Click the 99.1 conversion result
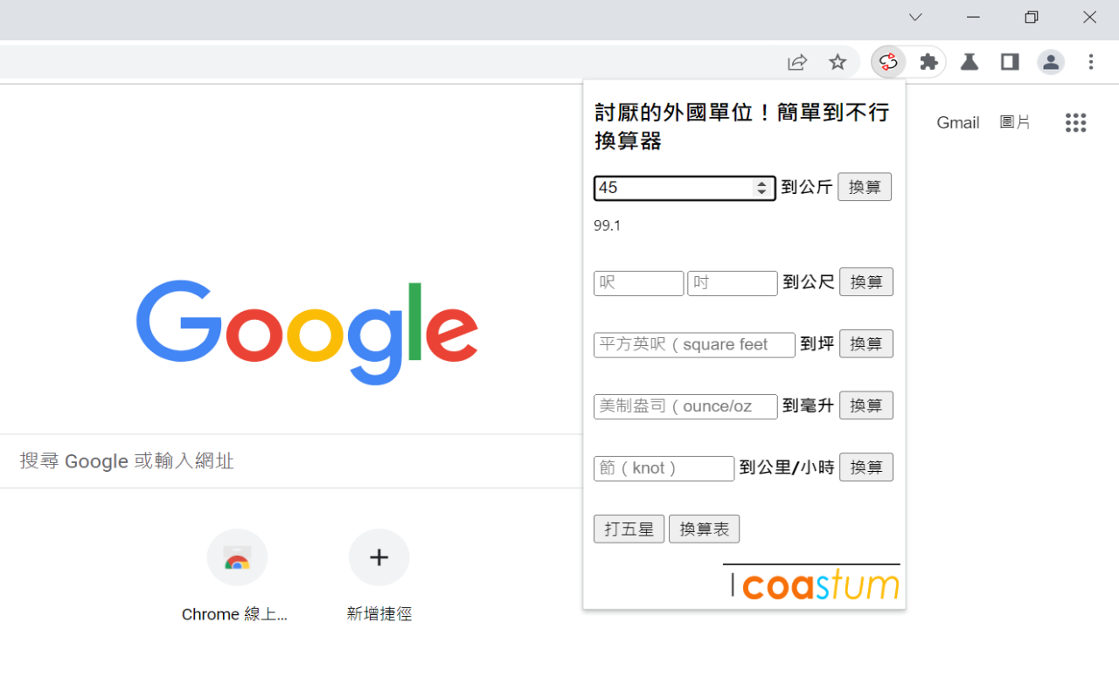This screenshot has width=1119, height=699. pos(608,225)
